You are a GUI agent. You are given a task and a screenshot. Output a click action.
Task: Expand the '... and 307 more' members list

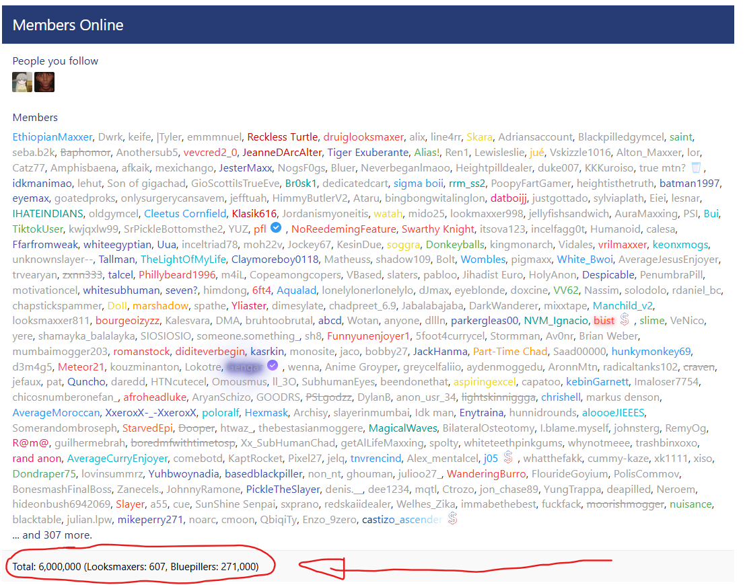(52, 535)
